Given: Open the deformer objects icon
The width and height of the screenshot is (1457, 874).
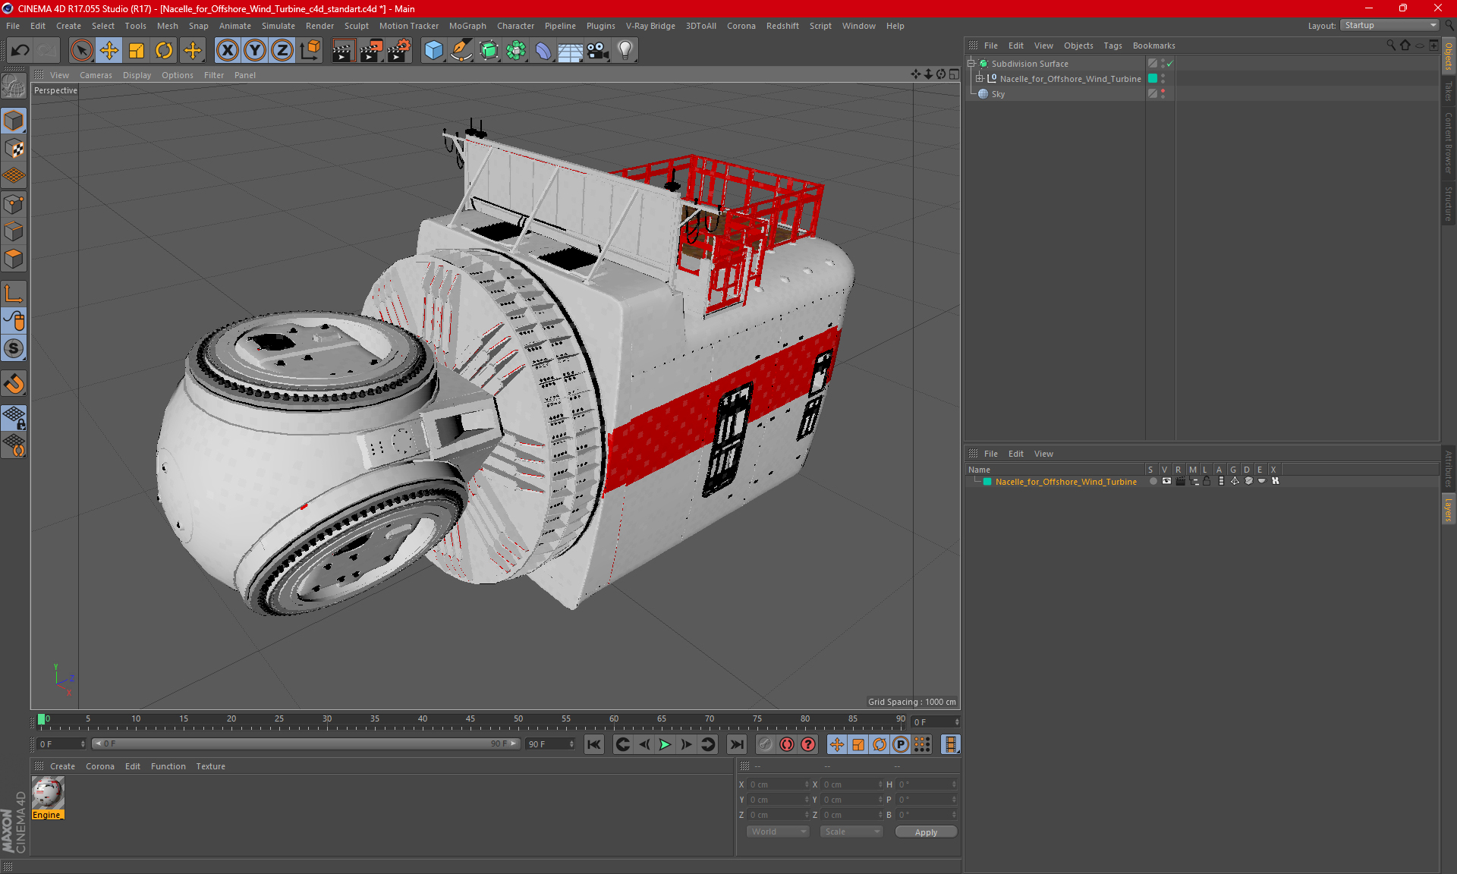Looking at the screenshot, I should click(x=543, y=51).
